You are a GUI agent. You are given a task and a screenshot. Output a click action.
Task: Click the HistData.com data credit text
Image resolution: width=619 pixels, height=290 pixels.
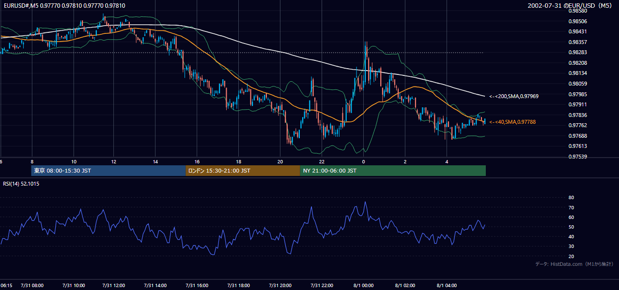575,264
